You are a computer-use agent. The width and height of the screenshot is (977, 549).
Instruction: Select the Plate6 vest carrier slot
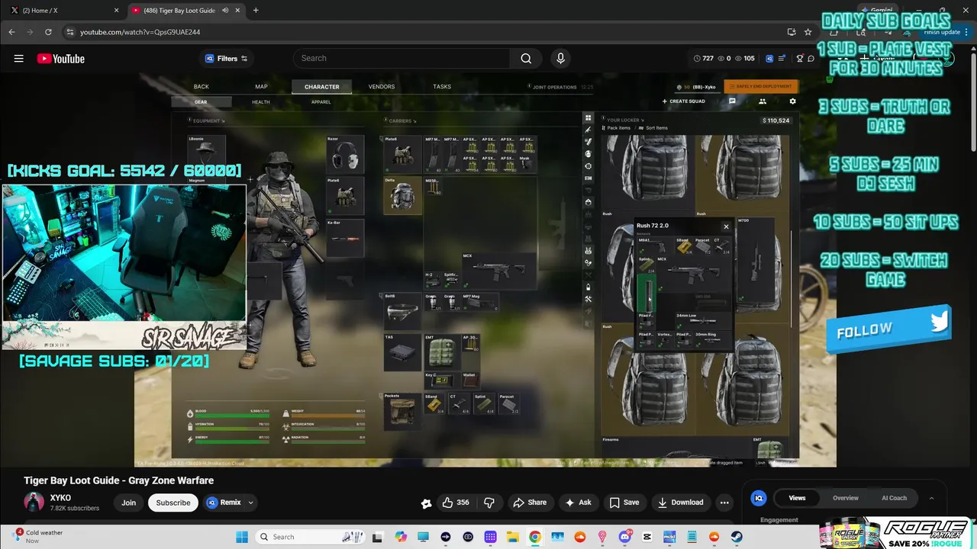pyautogui.click(x=402, y=156)
